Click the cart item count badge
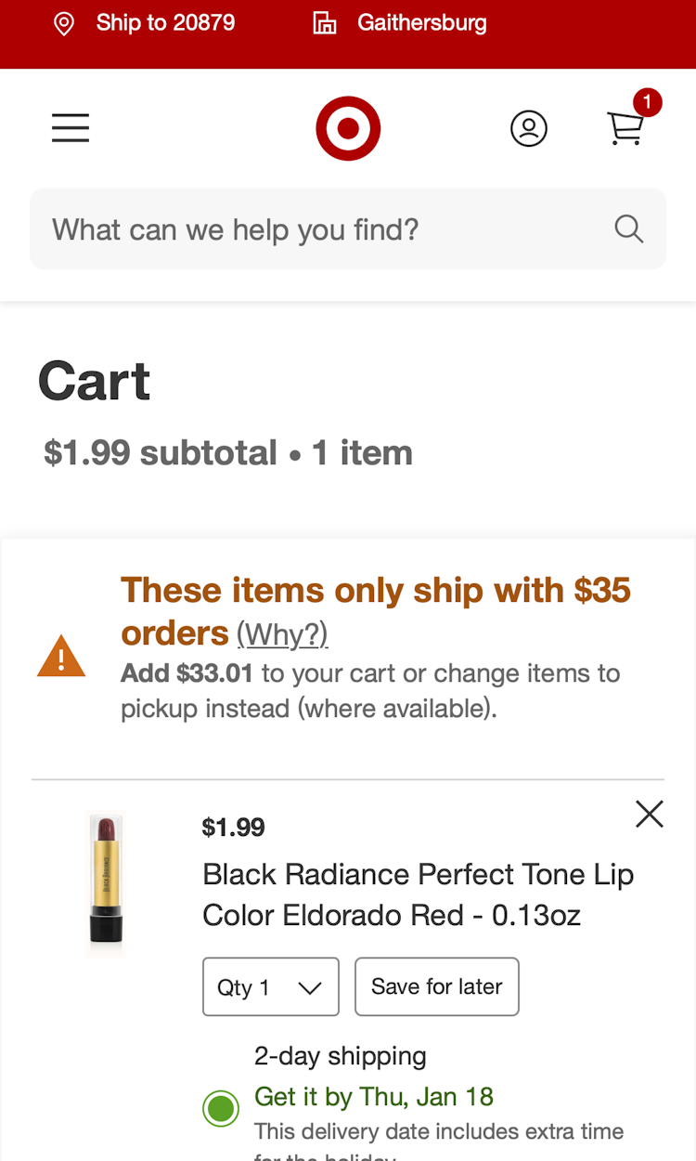 pyautogui.click(x=647, y=102)
